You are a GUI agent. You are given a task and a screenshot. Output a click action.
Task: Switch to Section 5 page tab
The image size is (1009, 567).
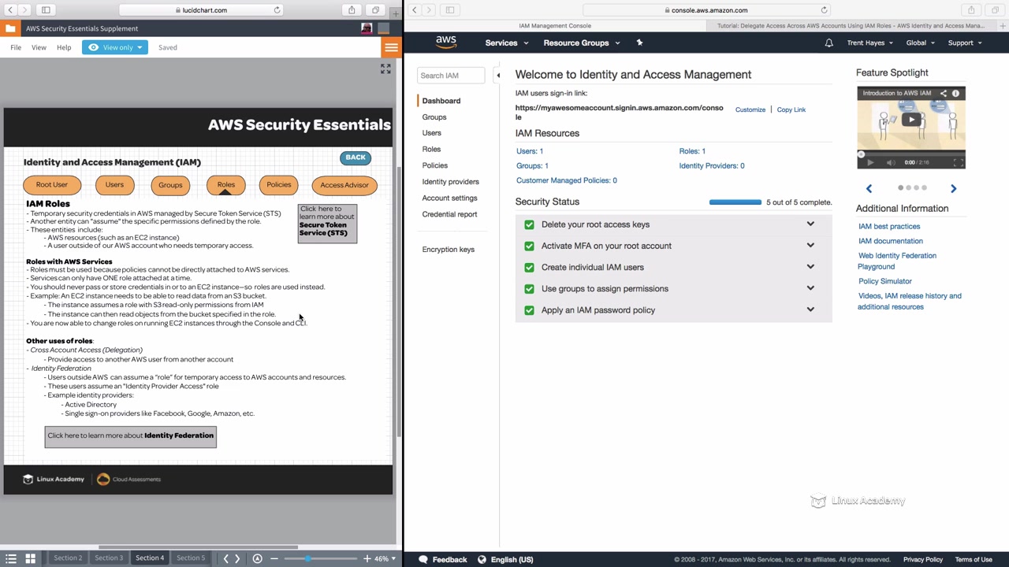tap(191, 558)
